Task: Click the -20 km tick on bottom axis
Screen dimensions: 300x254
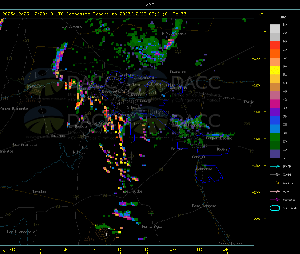Action: 12,250
